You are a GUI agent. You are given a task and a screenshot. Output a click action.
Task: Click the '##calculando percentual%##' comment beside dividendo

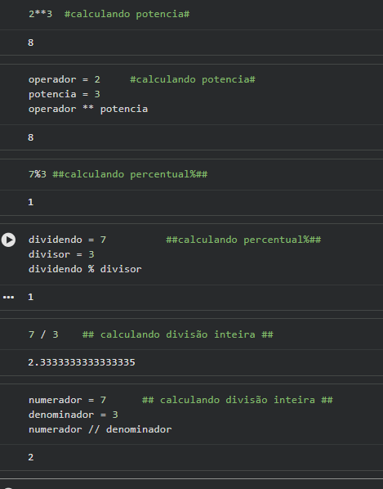[243, 240]
